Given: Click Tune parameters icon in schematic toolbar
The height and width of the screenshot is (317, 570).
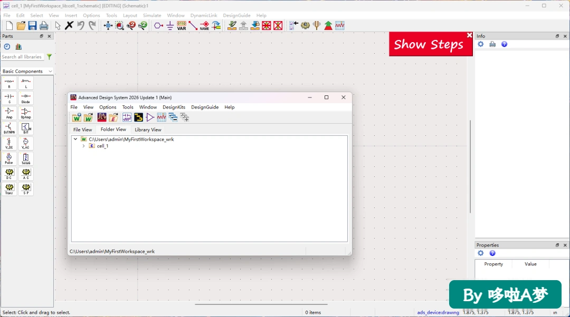Looking at the screenshot, I should click(317, 25).
